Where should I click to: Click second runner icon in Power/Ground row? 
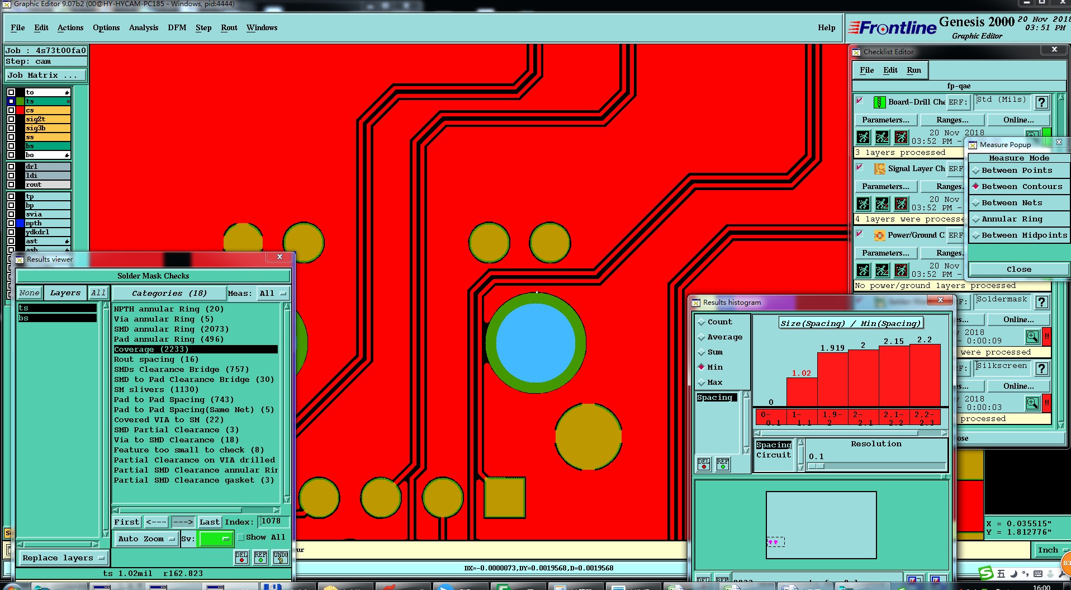click(x=882, y=271)
